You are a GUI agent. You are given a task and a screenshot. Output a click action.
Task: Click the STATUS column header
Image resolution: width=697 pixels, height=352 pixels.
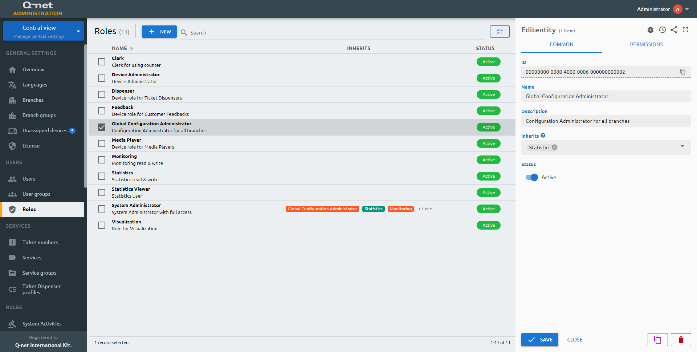[485, 48]
